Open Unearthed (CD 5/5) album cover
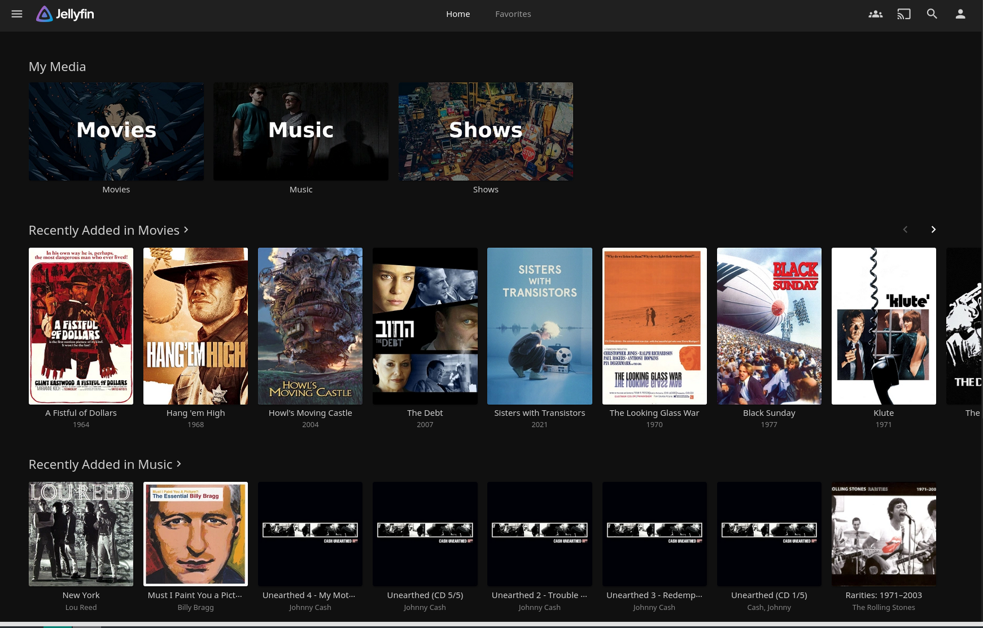Image resolution: width=983 pixels, height=628 pixels. tap(425, 534)
